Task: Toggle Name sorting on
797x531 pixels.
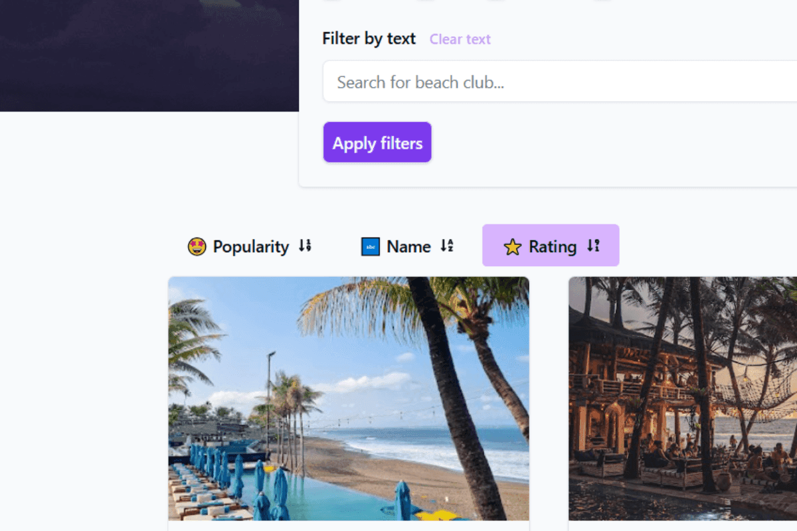Action: click(x=407, y=246)
